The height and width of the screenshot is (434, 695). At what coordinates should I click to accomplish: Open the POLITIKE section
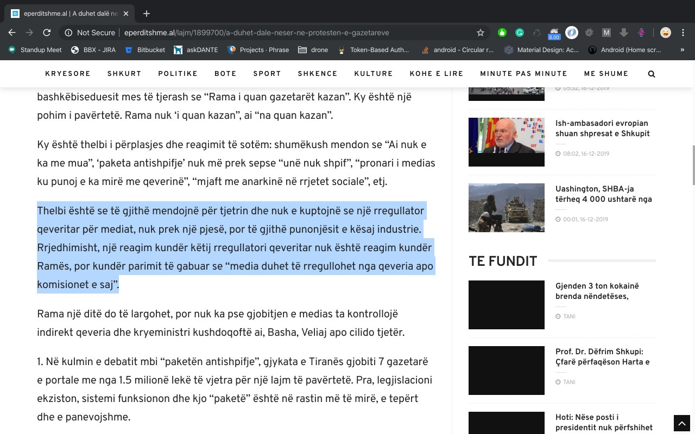[x=178, y=74]
